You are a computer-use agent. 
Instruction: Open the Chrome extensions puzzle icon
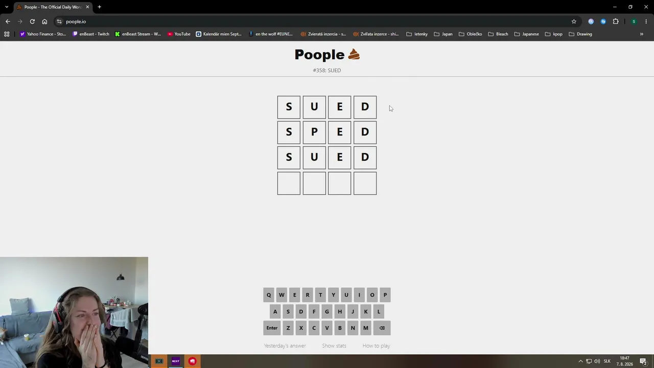(616, 21)
